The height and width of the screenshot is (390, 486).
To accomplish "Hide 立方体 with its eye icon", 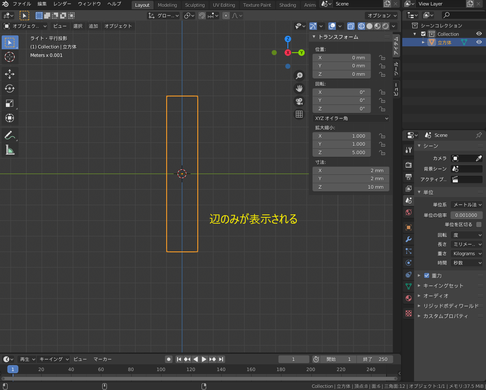I will pos(479,42).
